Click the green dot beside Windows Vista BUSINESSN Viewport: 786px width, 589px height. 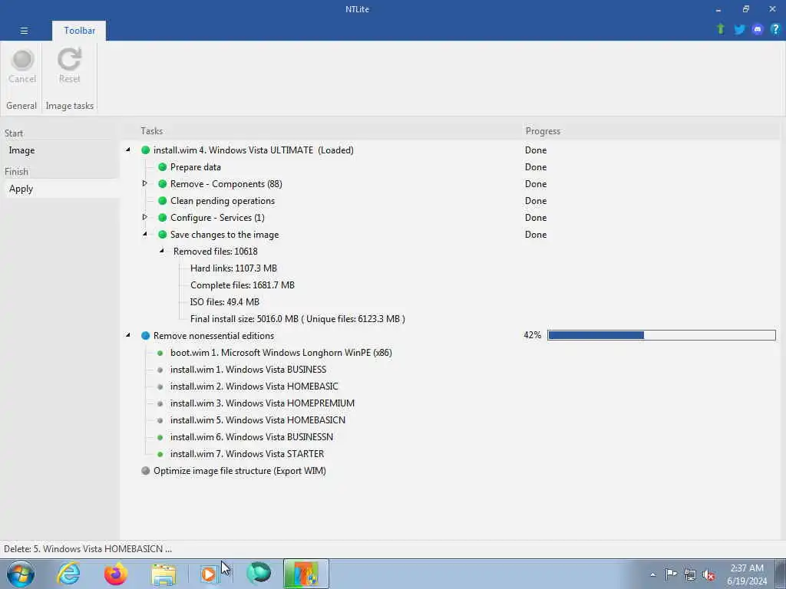pos(160,437)
